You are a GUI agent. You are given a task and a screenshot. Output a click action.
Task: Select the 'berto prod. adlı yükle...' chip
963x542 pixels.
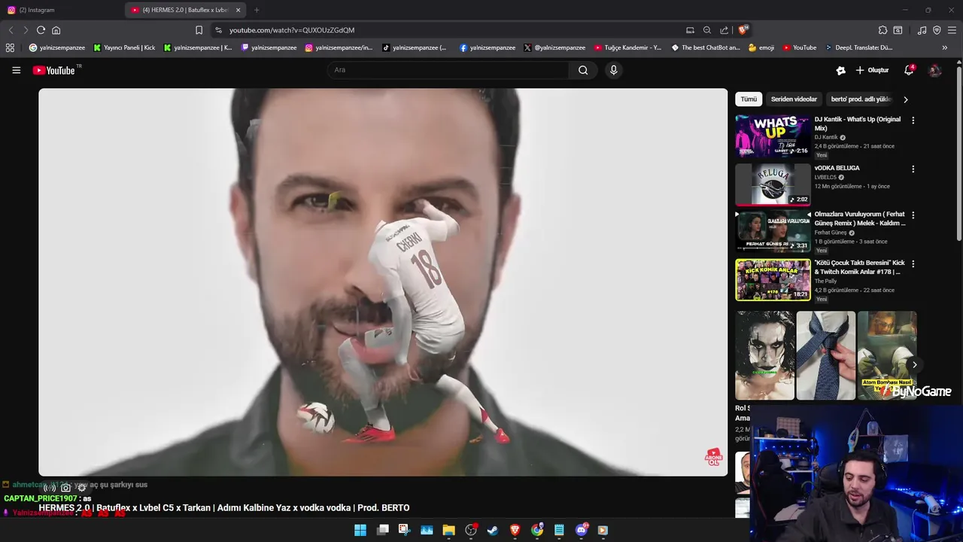tap(859, 99)
